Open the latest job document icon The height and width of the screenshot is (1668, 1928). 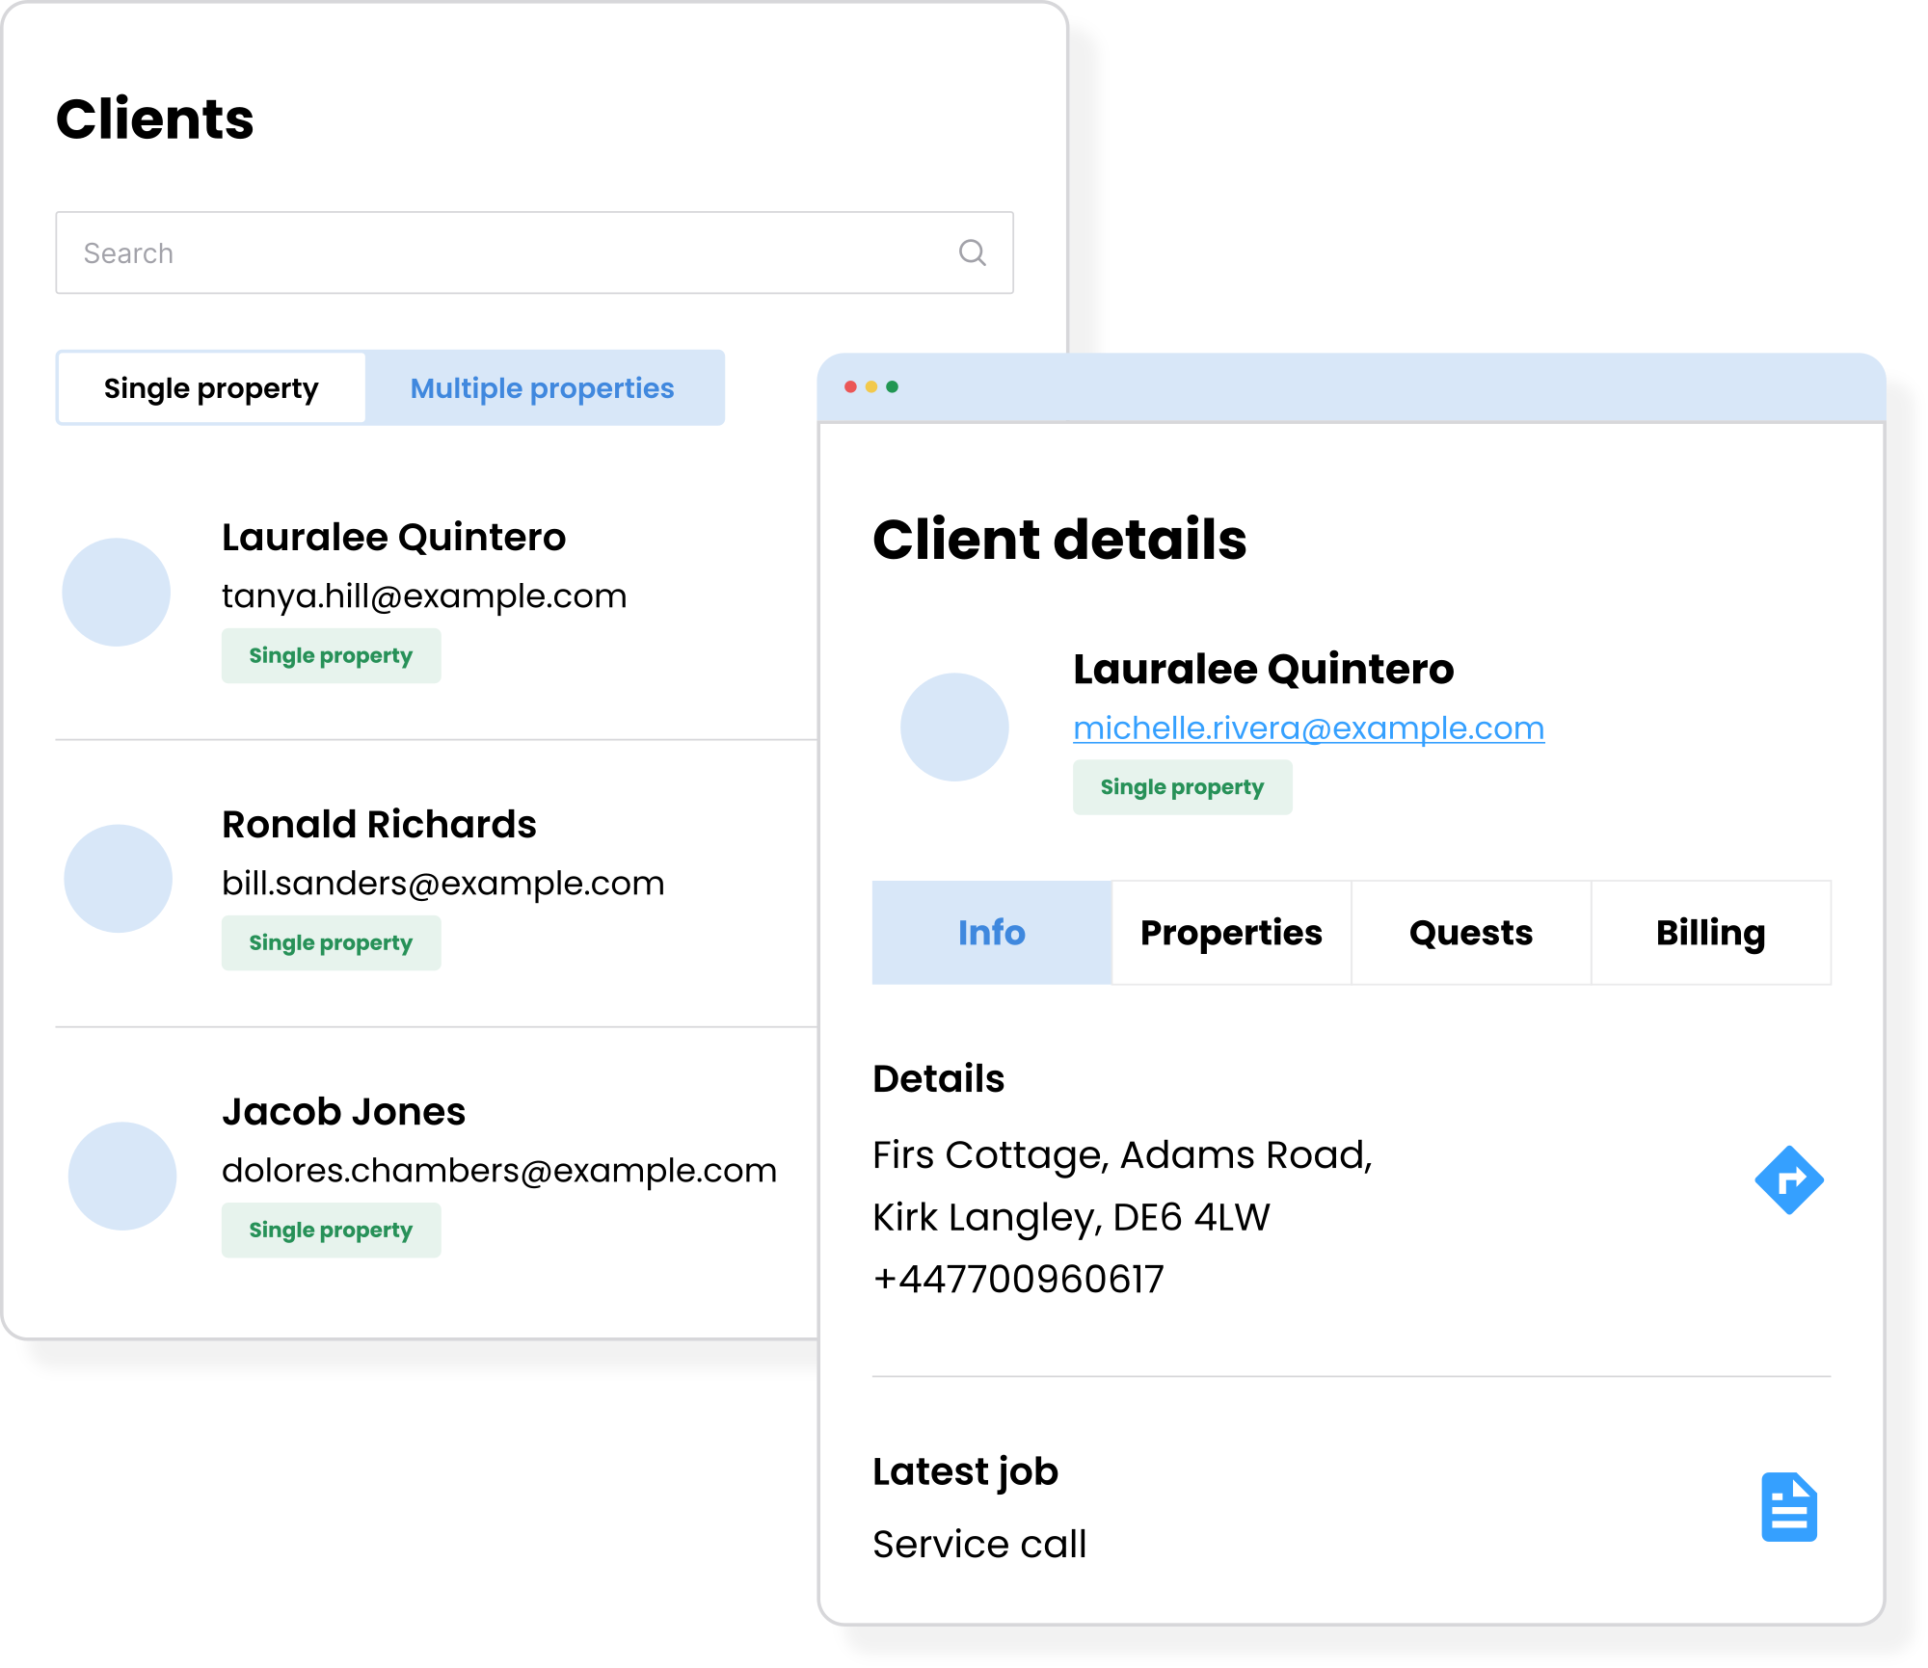pyautogui.click(x=1788, y=1507)
